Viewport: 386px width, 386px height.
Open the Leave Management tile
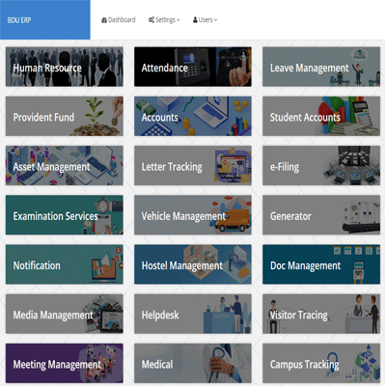(x=321, y=67)
